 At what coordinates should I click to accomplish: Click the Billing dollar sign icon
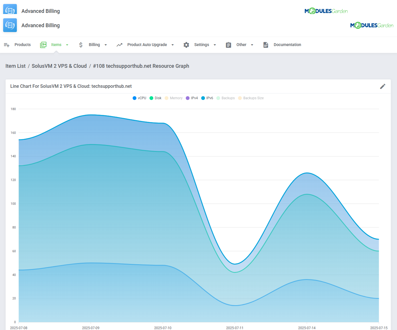tap(81, 45)
